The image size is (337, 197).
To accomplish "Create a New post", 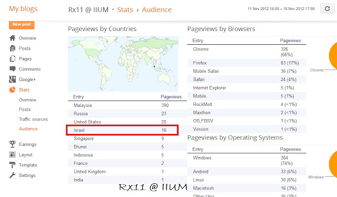I will click(x=22, y=25).
